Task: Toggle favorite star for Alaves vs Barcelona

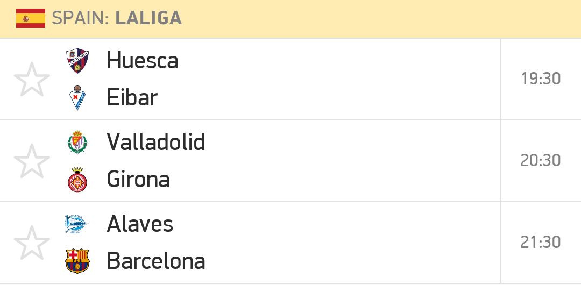Action: click(x=32, y=243)
